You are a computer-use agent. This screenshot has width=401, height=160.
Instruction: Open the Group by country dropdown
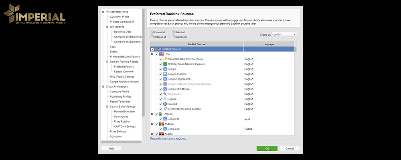[x=284, y=34]
